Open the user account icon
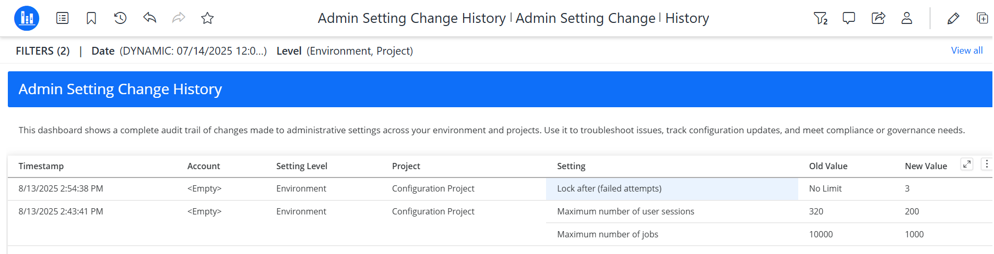 907,18
